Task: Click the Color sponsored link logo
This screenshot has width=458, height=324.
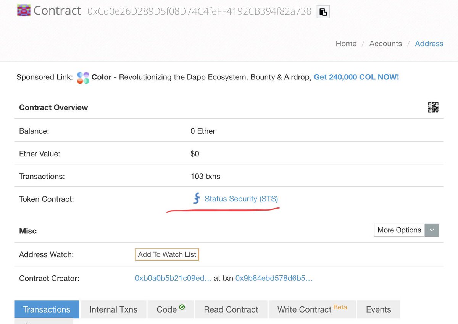Action: click(83, 77)
